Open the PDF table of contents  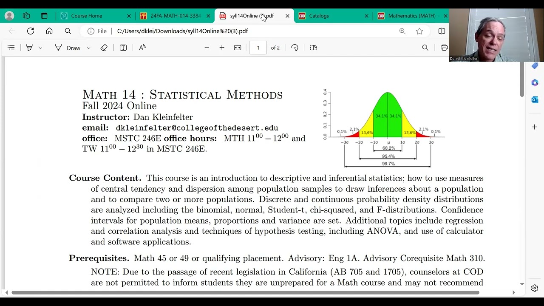point(11,48)
